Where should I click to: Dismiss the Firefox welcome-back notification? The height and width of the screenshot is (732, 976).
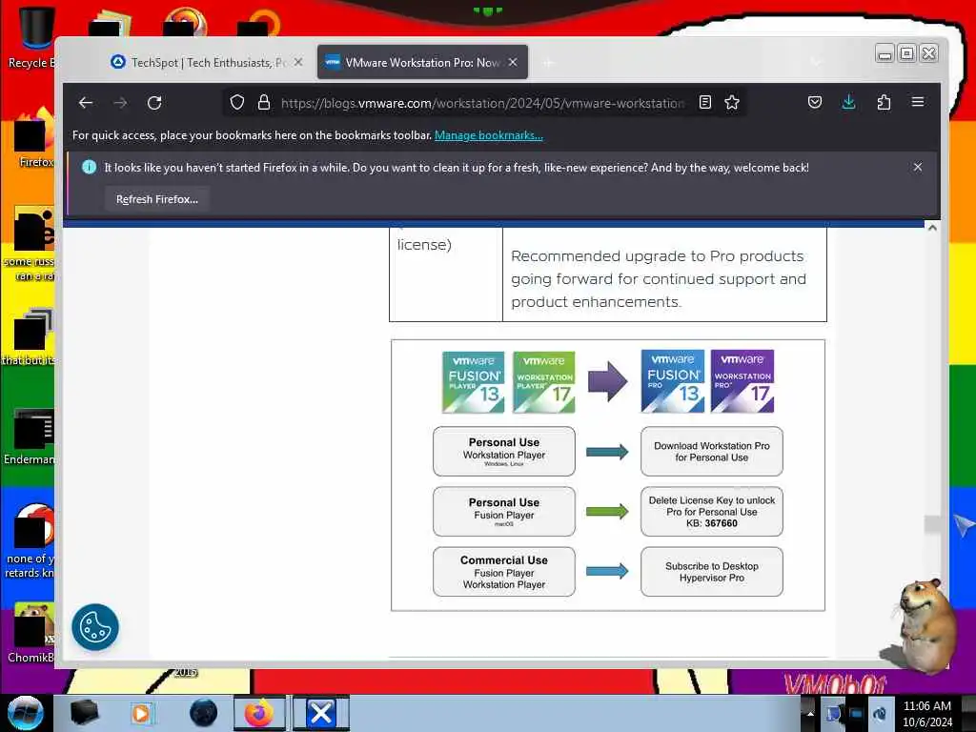tap(918, 167)
